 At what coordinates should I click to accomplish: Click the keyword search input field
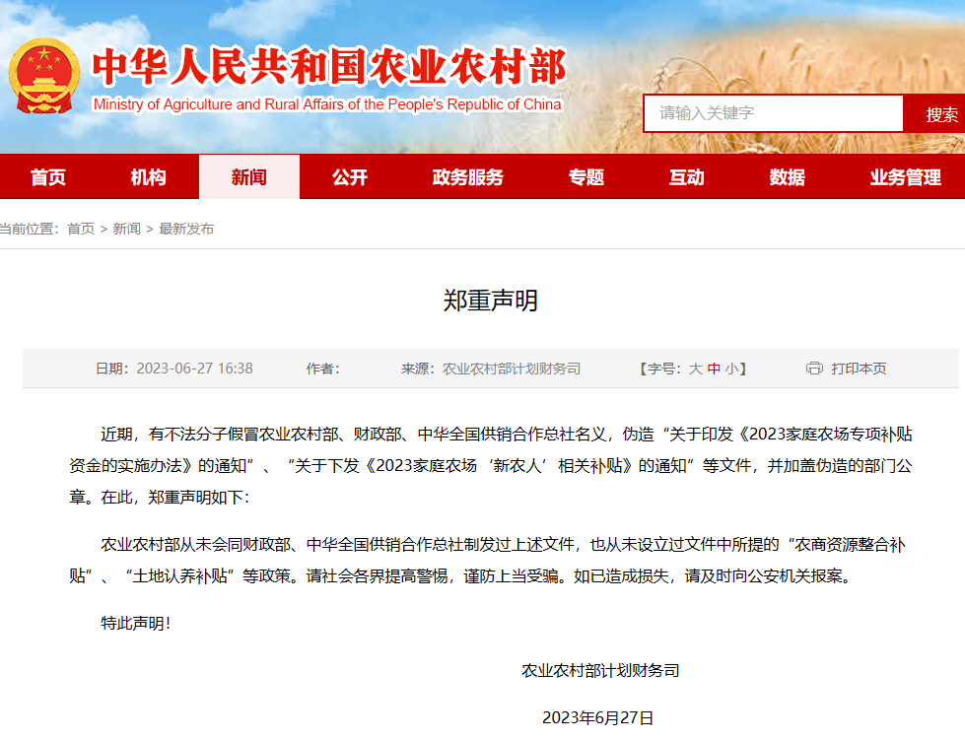tap(773, 113)
